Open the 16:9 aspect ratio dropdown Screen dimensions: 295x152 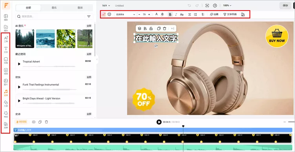point(106,5)
